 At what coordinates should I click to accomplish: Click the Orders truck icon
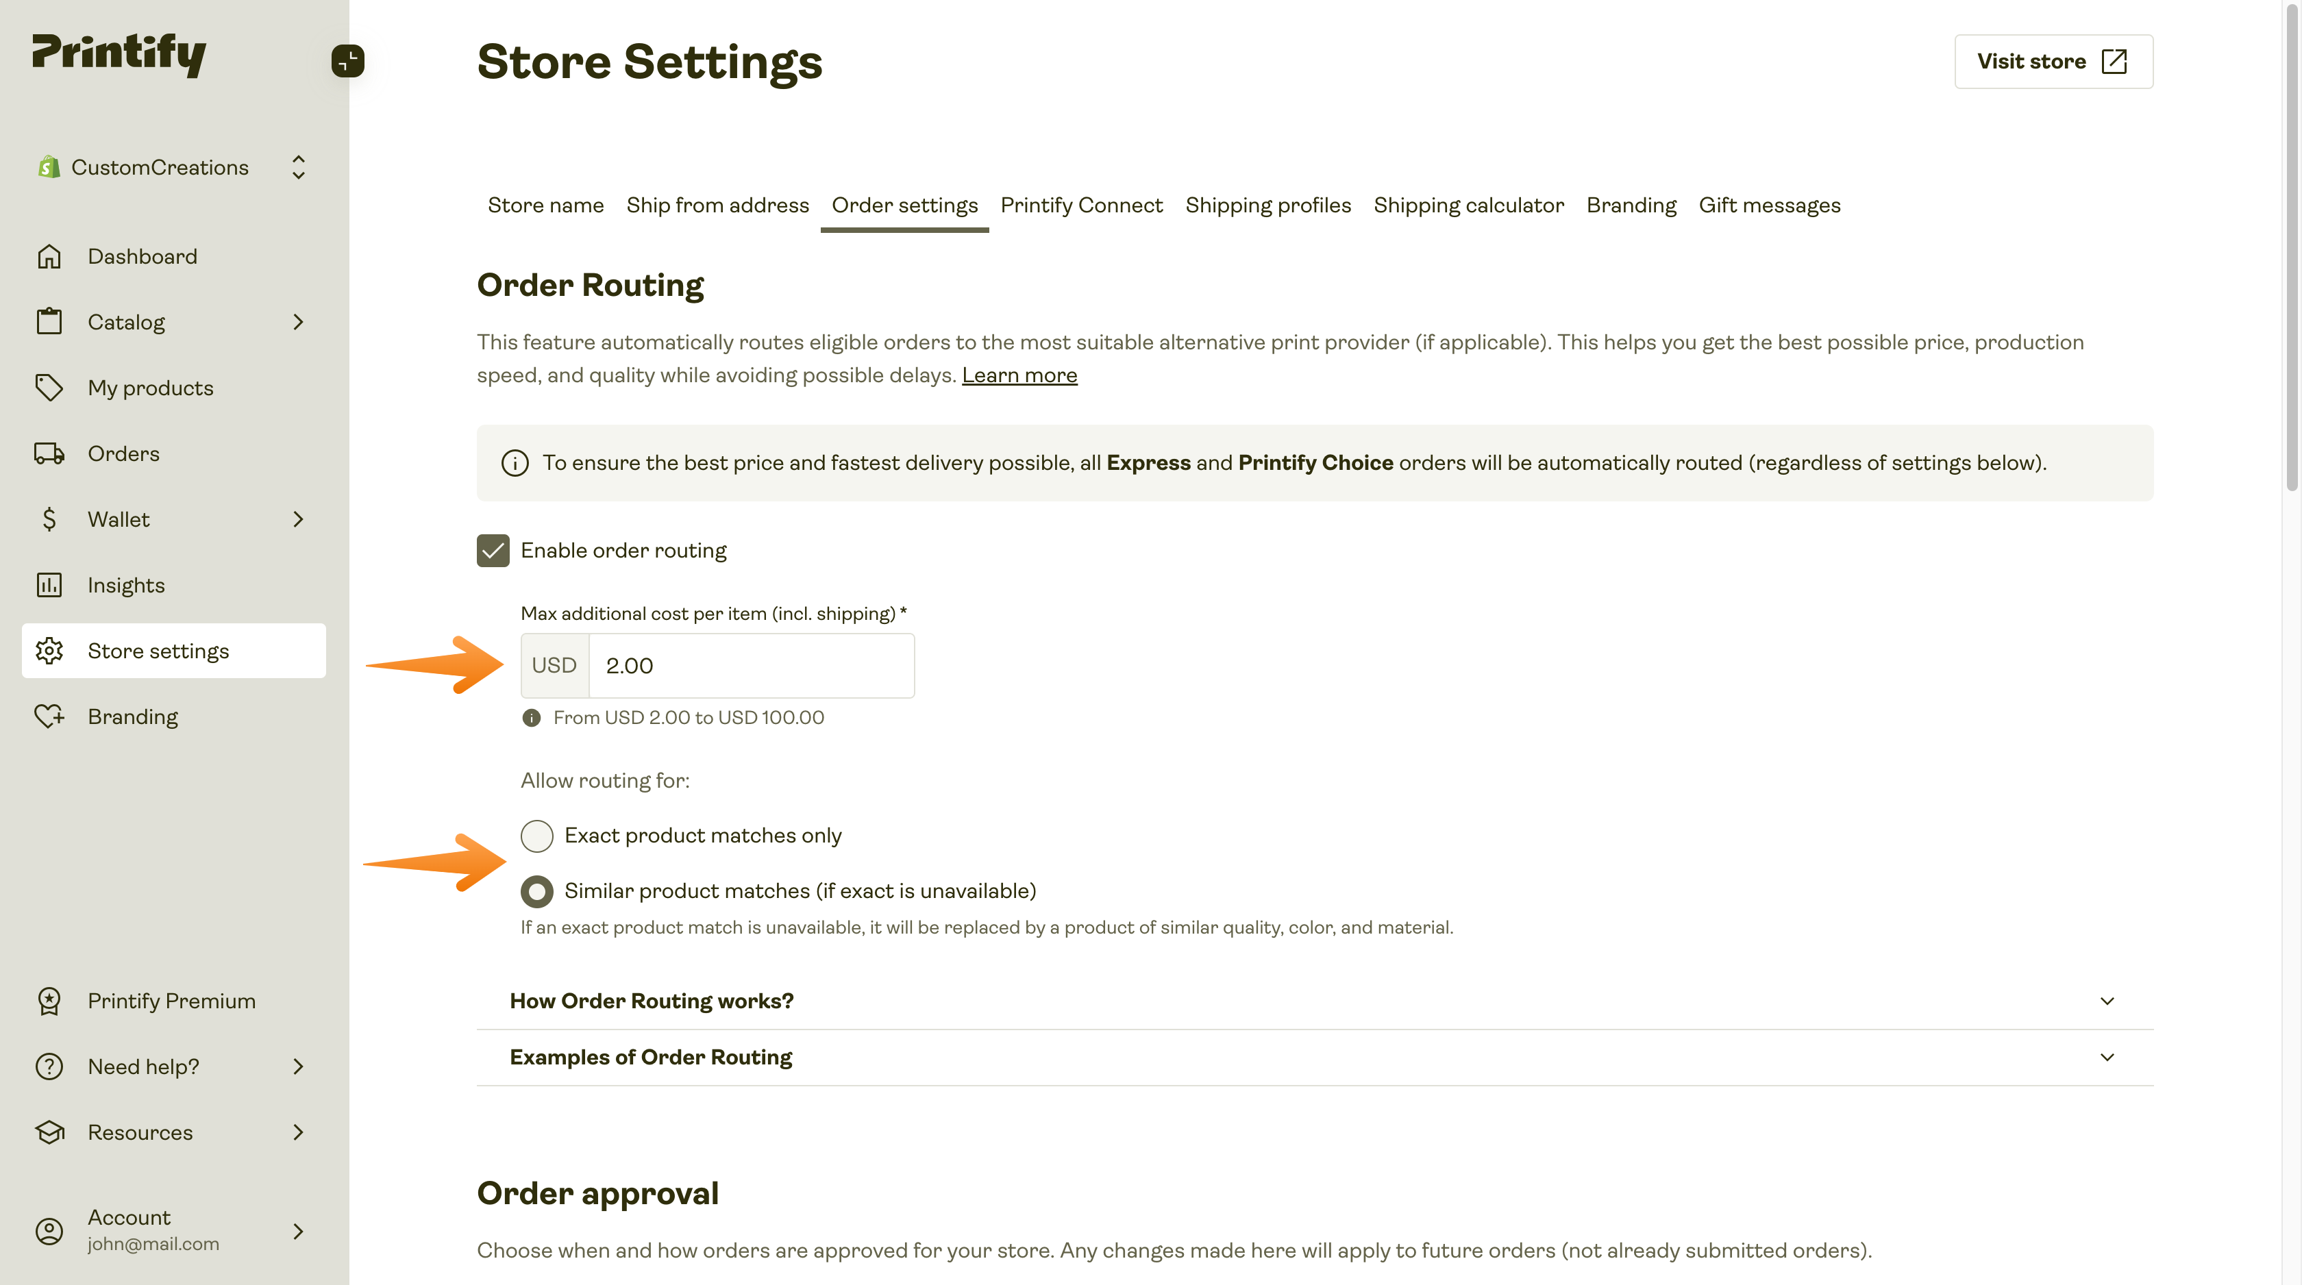click(x=49, y=453)
